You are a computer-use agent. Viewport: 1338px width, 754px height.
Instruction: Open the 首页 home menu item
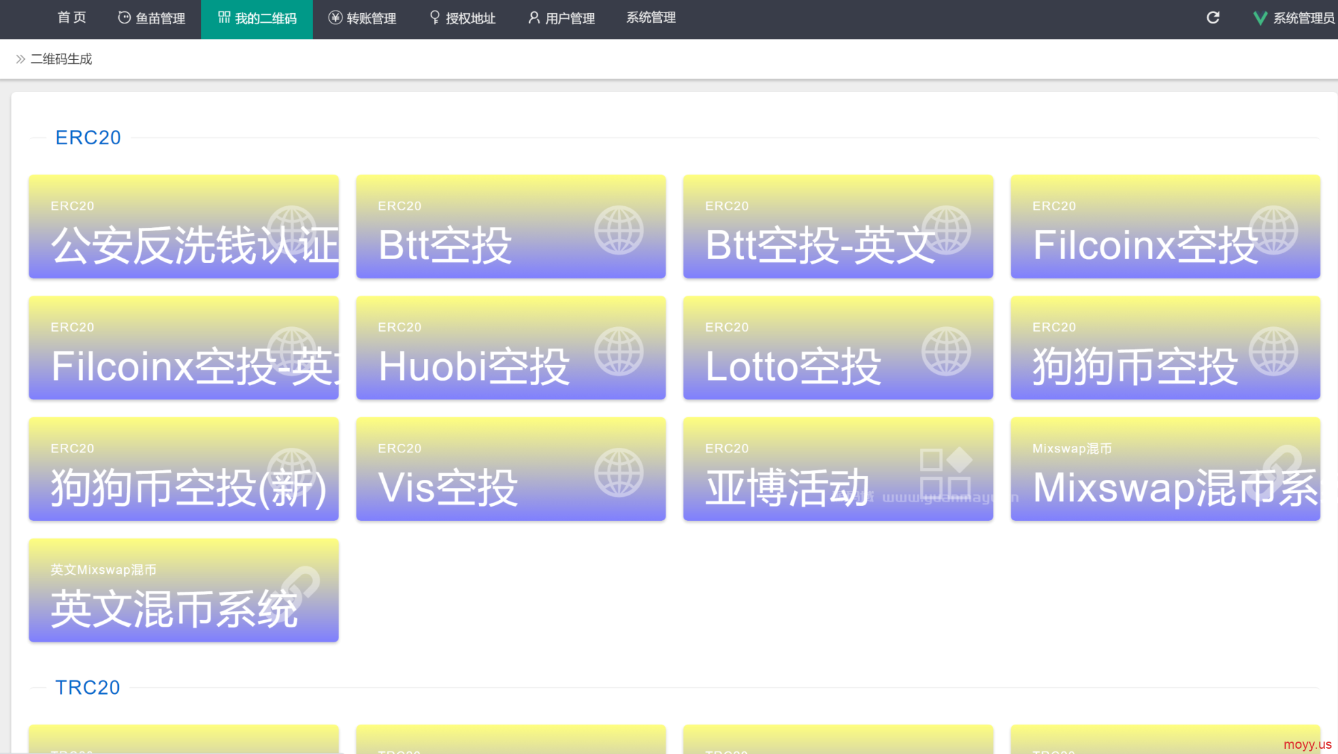click(x=72, y=18)
